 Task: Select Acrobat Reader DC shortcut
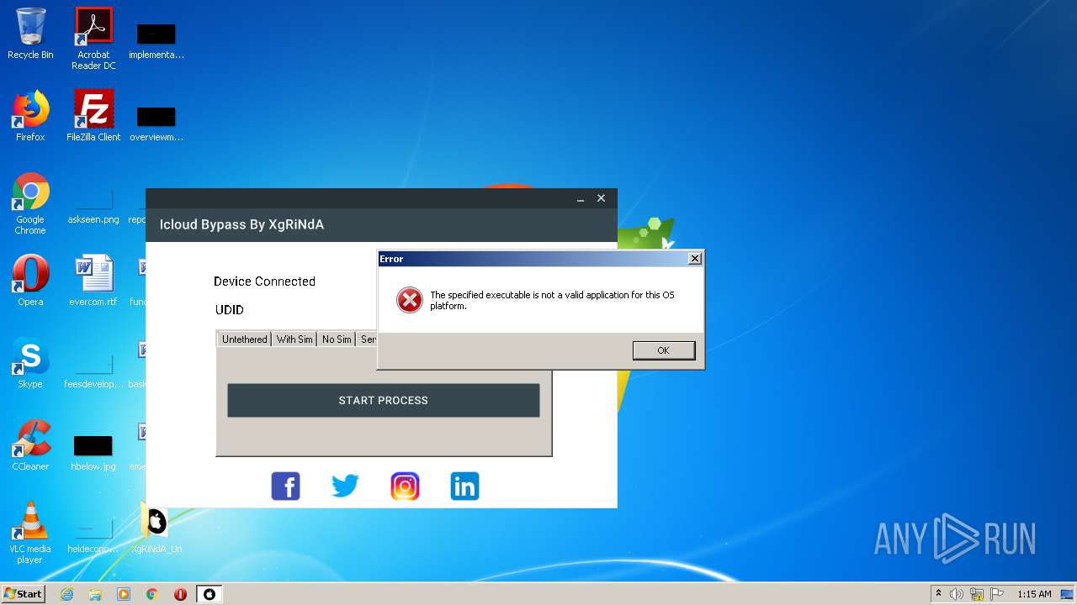tap(93, 39)
